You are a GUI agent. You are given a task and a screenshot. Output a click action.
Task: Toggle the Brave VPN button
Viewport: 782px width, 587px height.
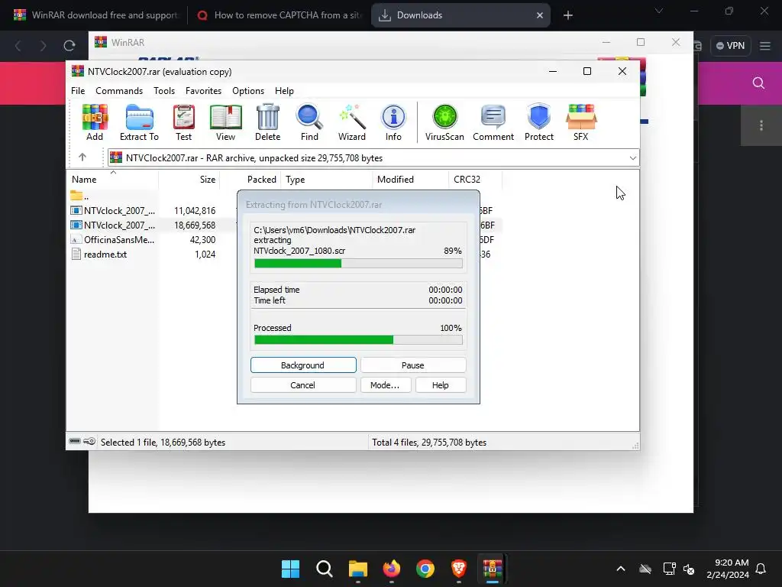click(731, 46)
